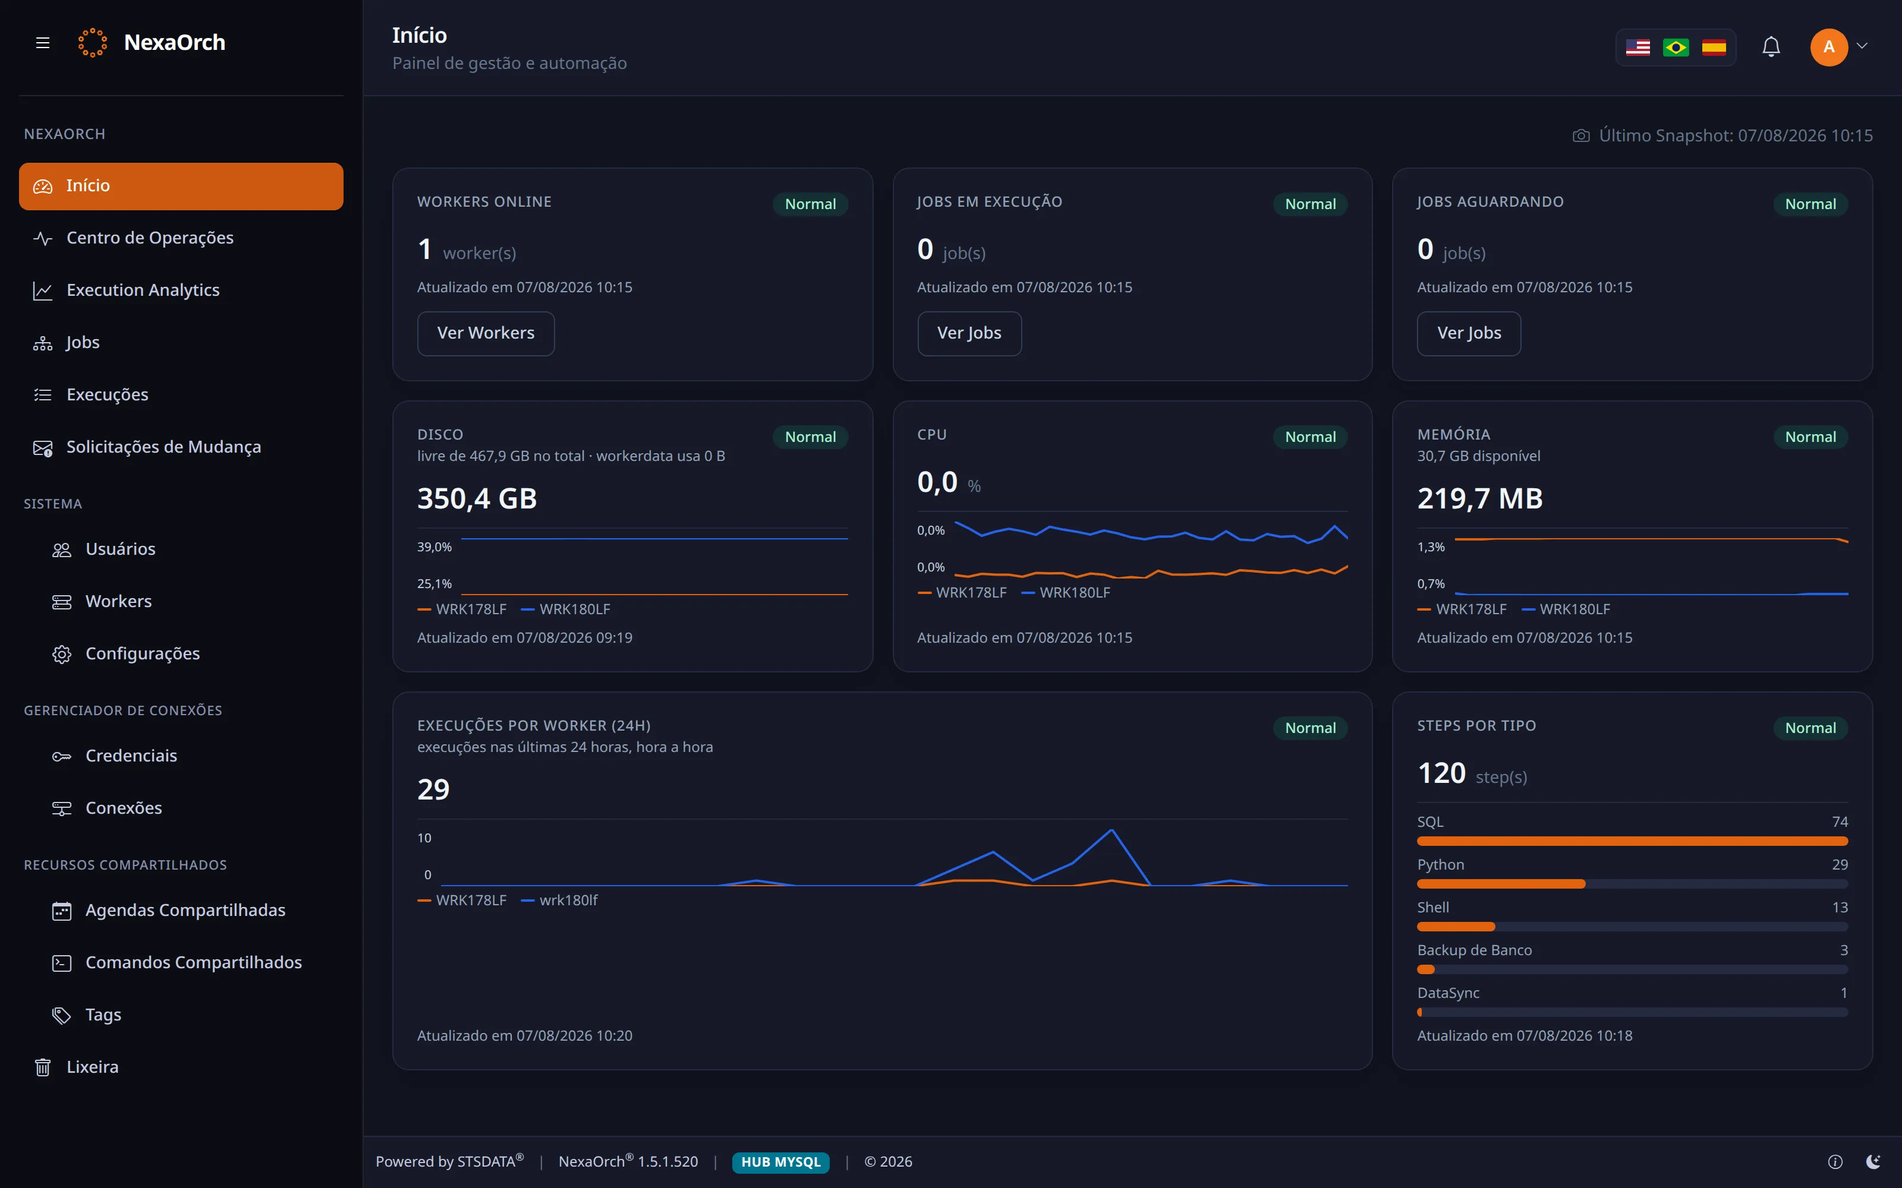
Task: Click the Normal badge on Workers Online card
Action: [810, 204]
